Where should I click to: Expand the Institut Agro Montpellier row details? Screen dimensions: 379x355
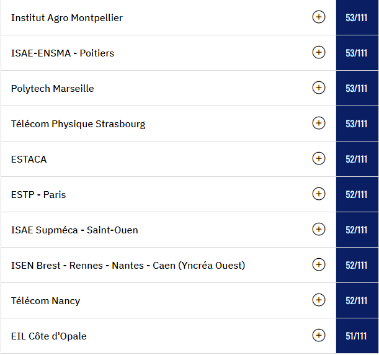click(319, 17)
